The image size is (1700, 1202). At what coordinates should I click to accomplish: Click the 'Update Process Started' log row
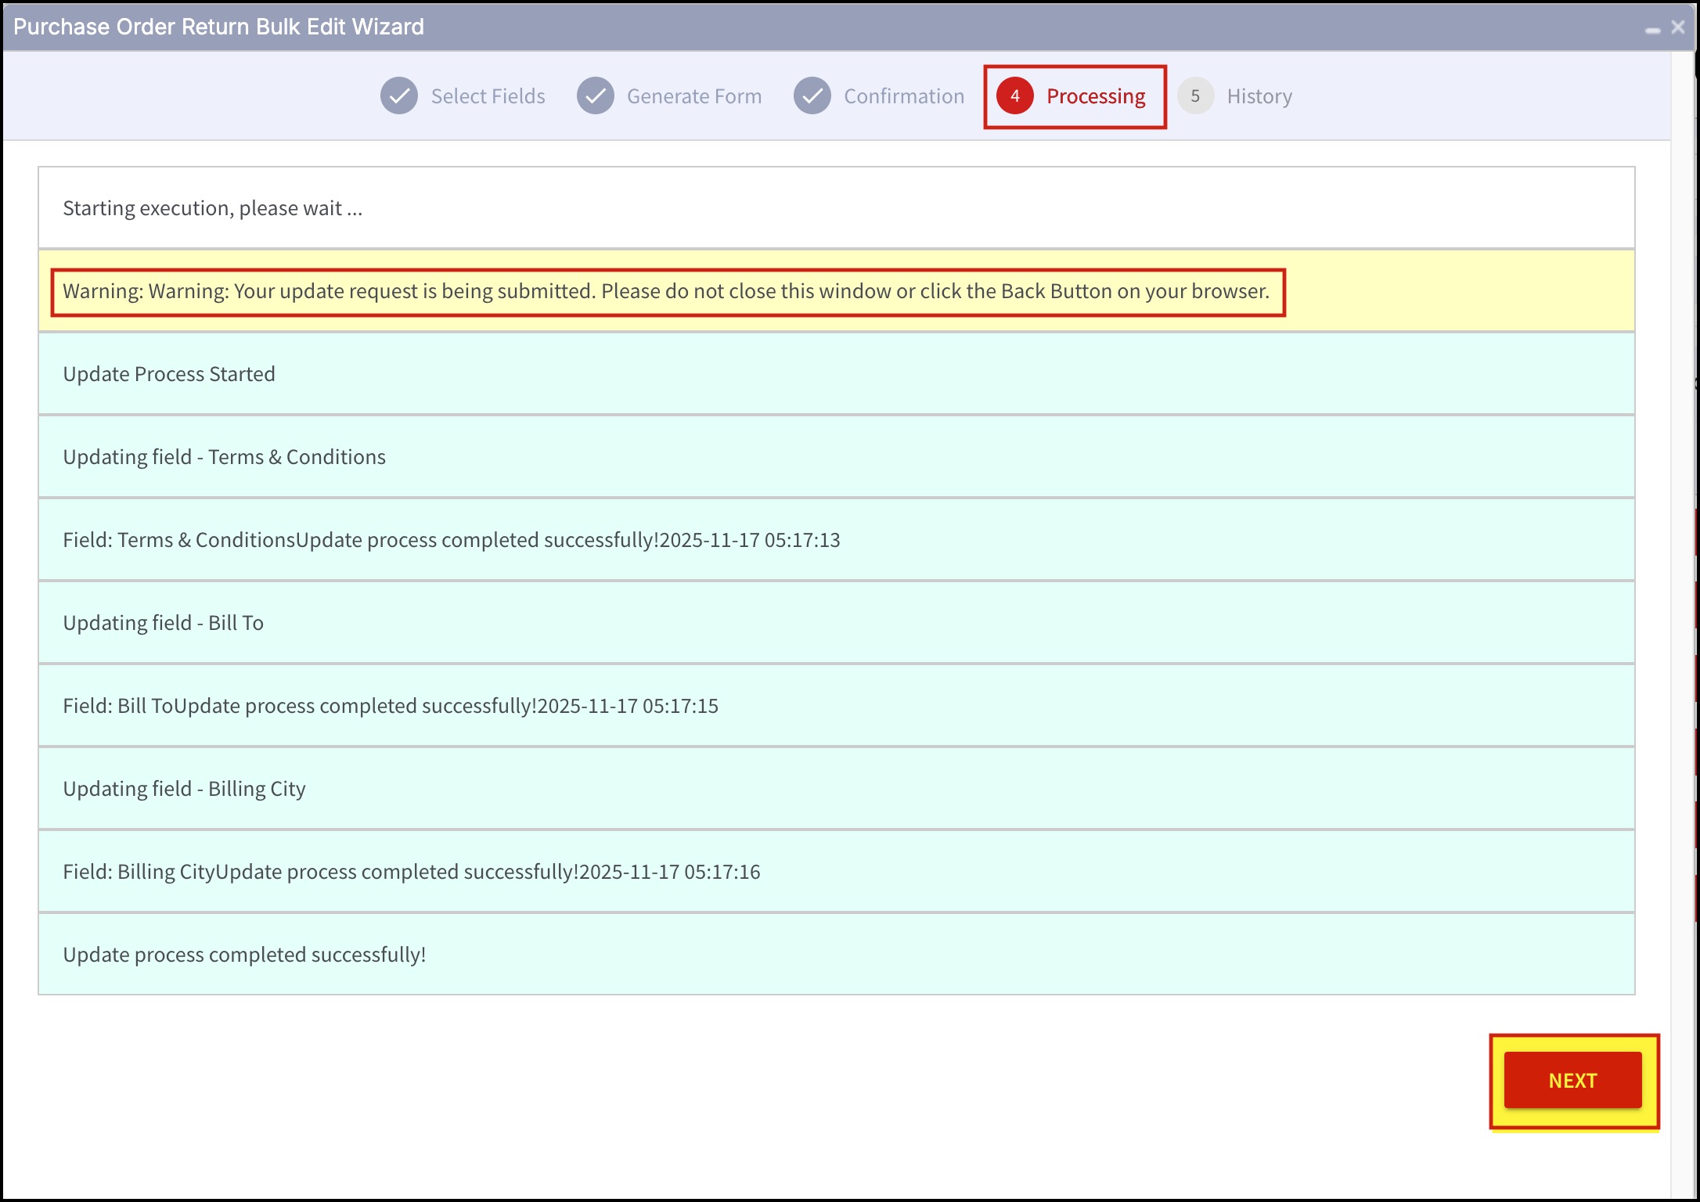(x=836, y=374)
